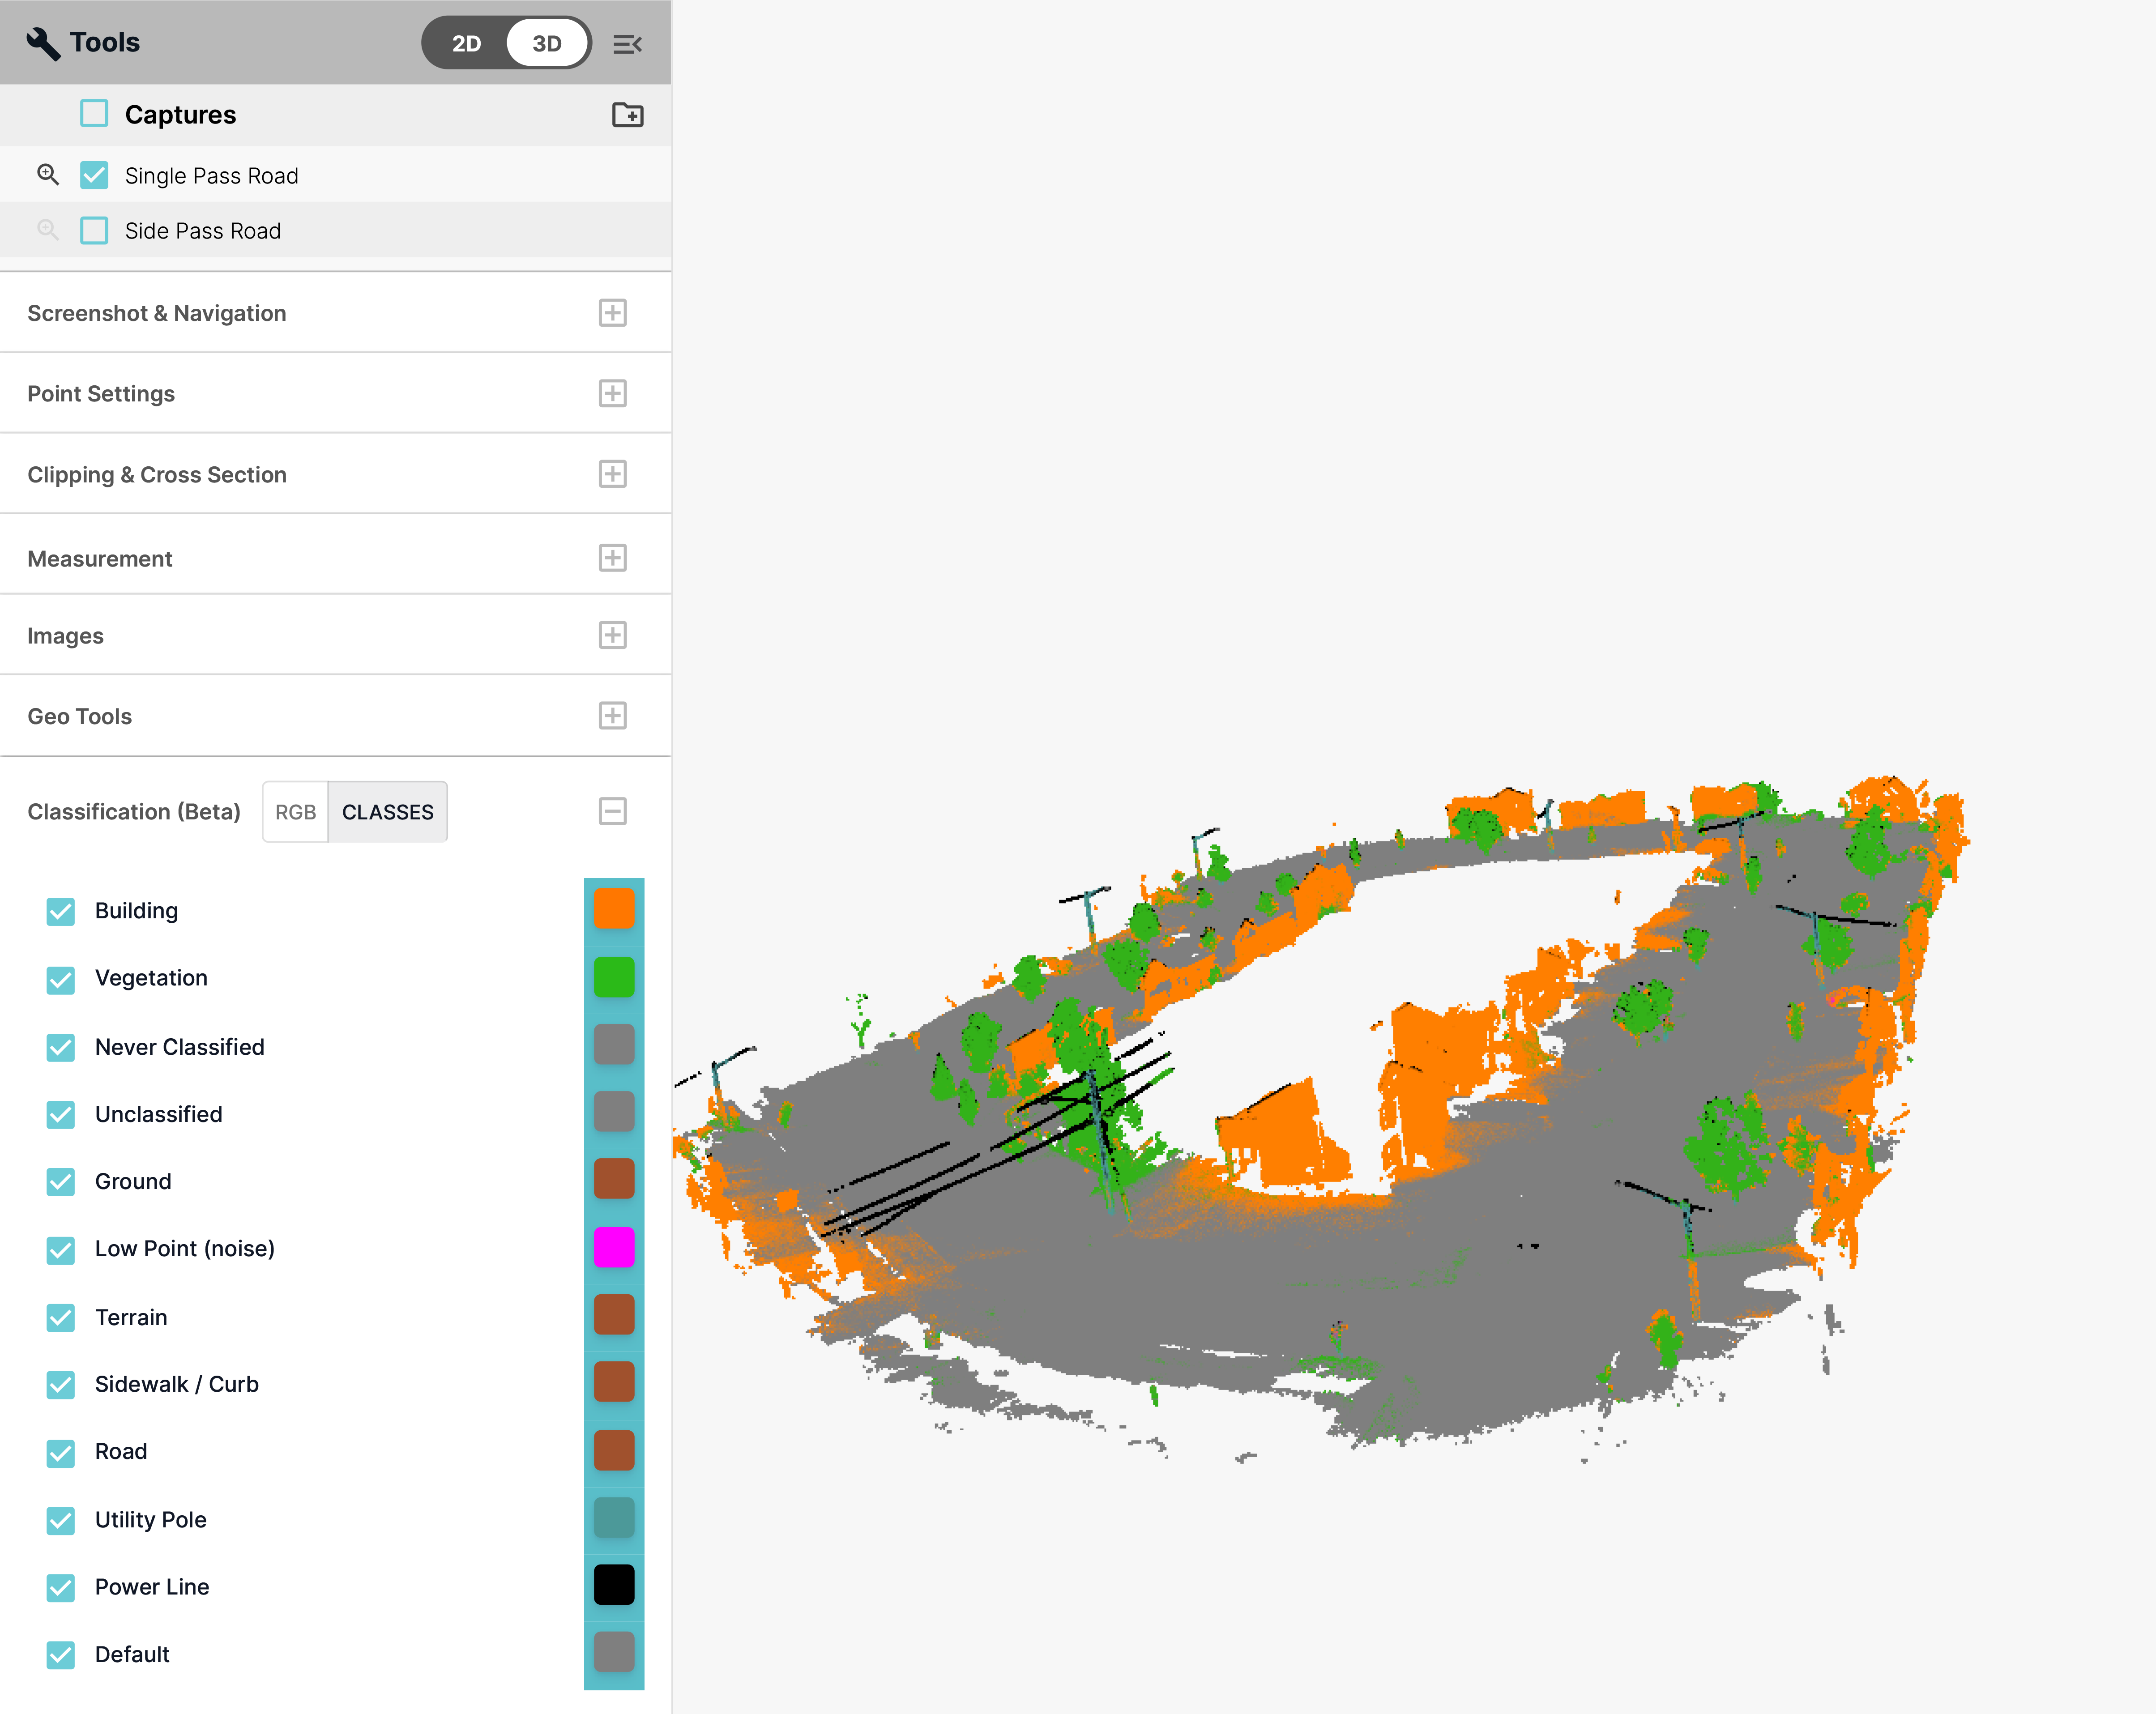The width and height of the screenshot is (2156, 1714).
Task: Toggle the Power Line class checkbox
Action: click(61, 1587)
